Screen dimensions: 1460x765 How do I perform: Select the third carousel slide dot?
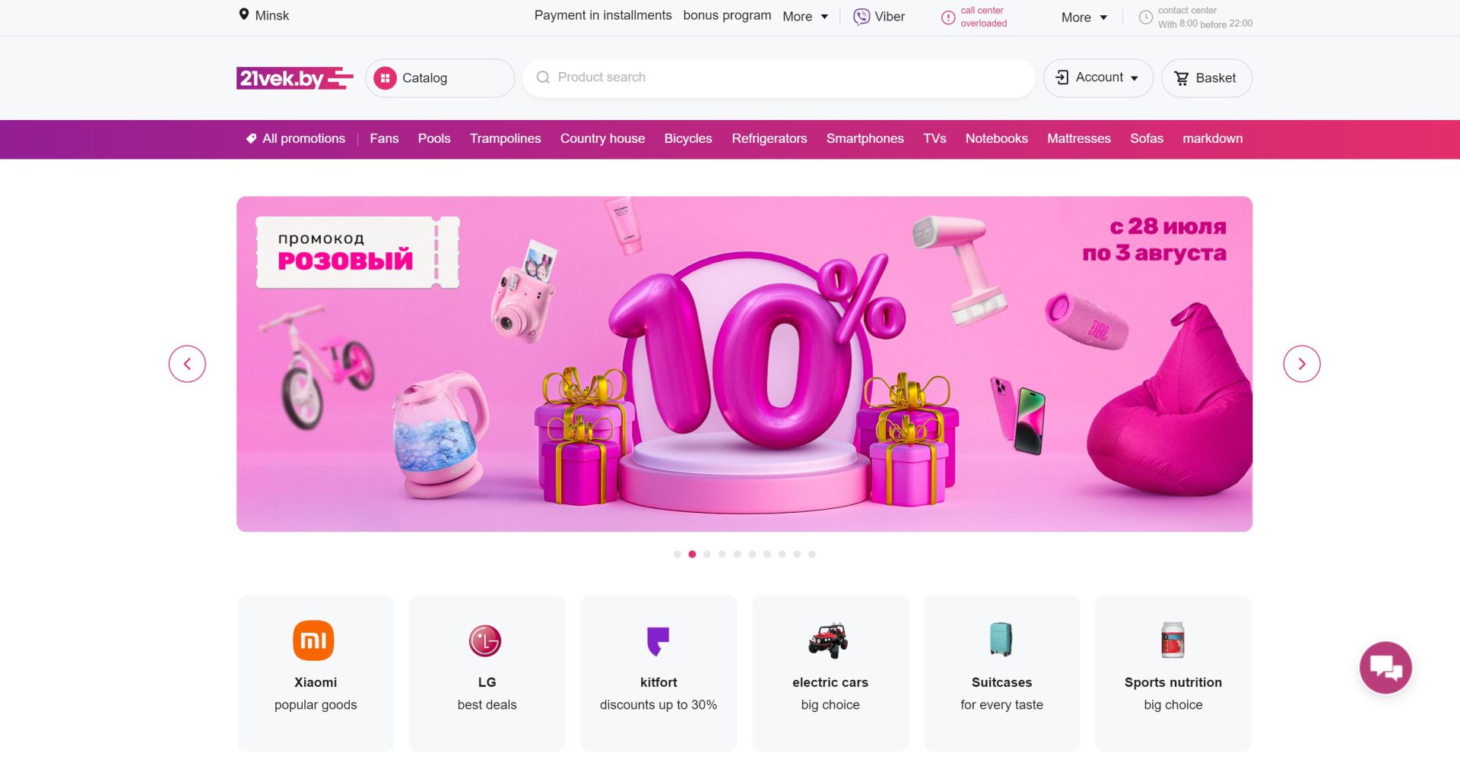click(707, 555)
